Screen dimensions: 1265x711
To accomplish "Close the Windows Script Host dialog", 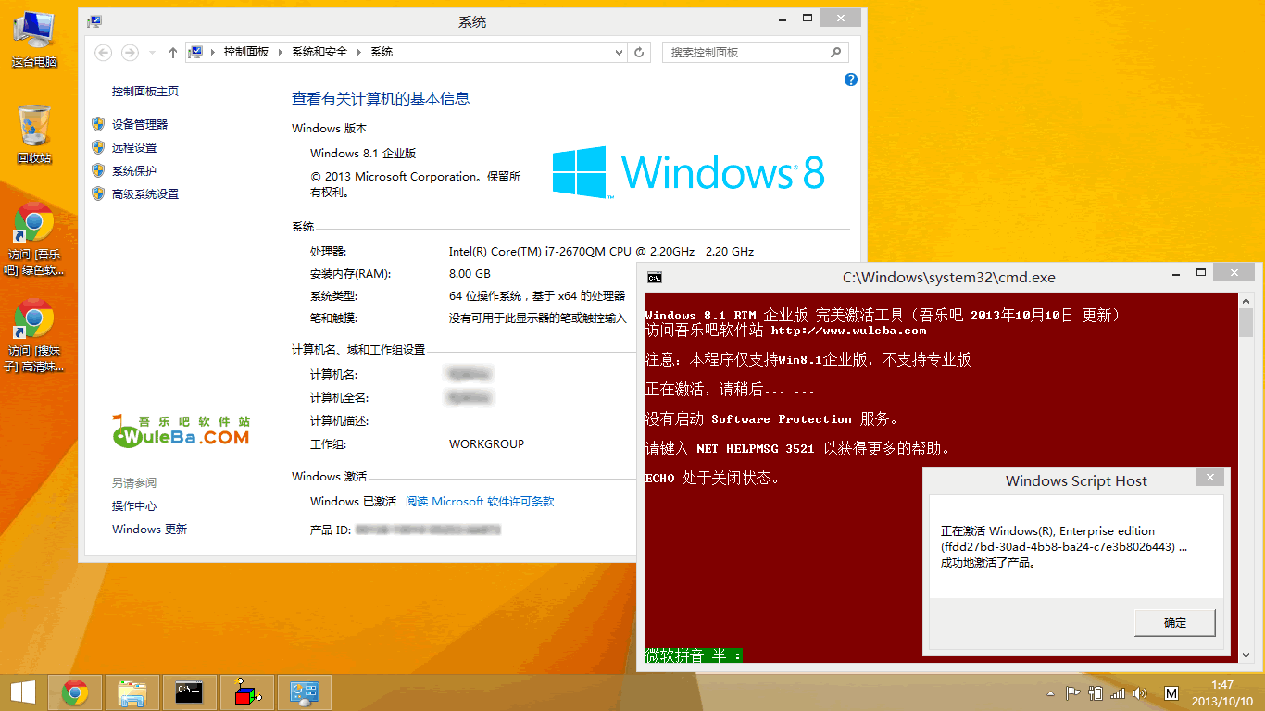I will point(1209,478).
